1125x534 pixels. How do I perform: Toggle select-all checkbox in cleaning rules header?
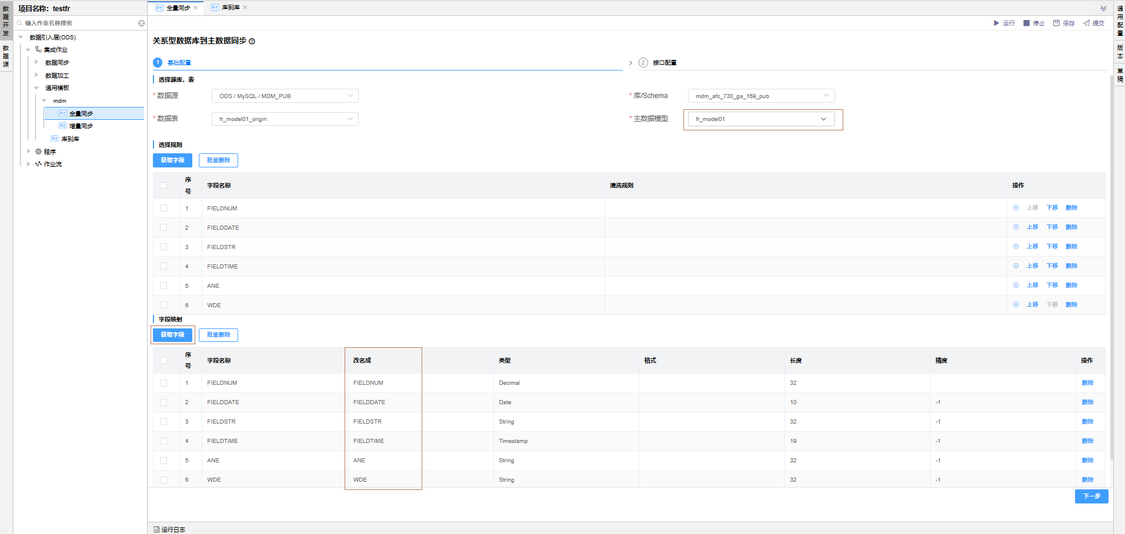point(163,186)
